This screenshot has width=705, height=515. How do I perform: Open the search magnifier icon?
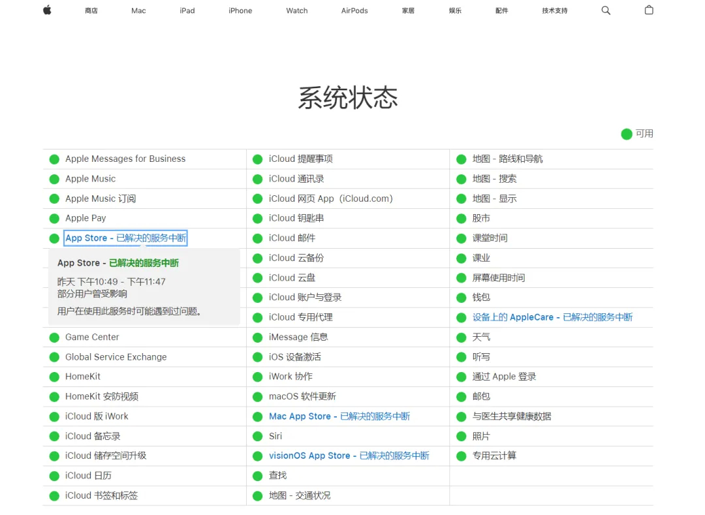click(x=606, y=10)
